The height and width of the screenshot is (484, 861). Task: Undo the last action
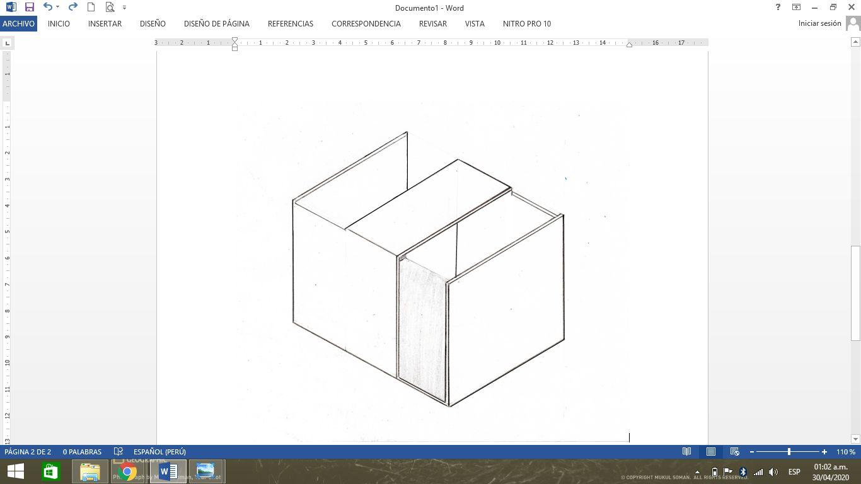click(x=48, y=8)
